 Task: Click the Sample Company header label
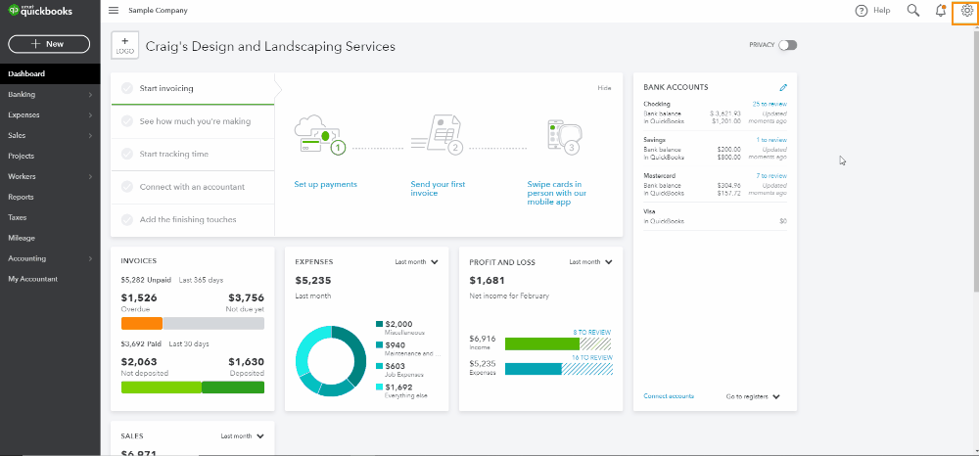158,11
